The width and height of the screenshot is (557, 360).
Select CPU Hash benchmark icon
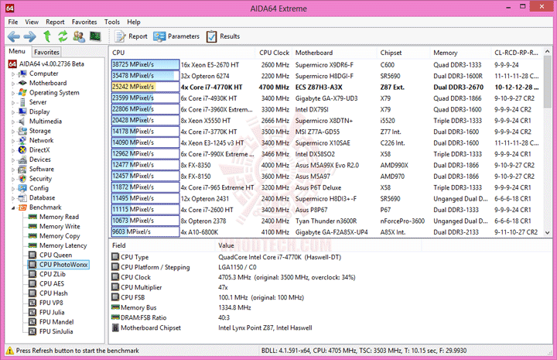[x=32, y=293]
